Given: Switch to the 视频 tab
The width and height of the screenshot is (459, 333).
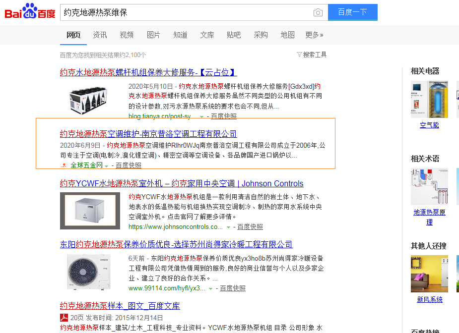Looking at the screenshot, I should (x=127, y=35).
